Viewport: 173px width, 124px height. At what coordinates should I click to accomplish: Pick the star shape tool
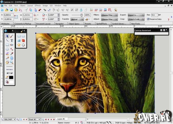pyautogui.click(x=19, y=45)
